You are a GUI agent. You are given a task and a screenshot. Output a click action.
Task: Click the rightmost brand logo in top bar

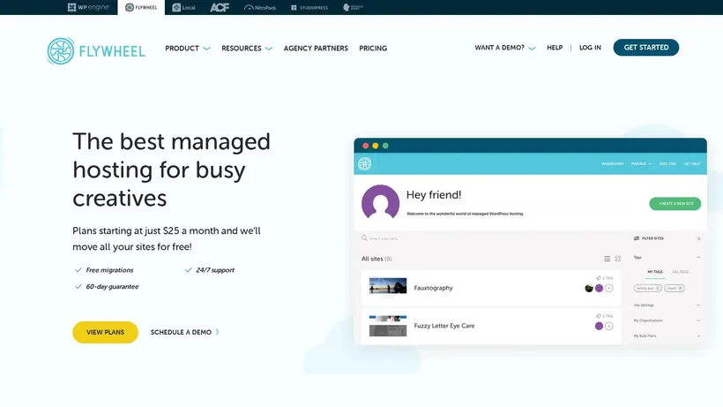[x=354, y=7]
